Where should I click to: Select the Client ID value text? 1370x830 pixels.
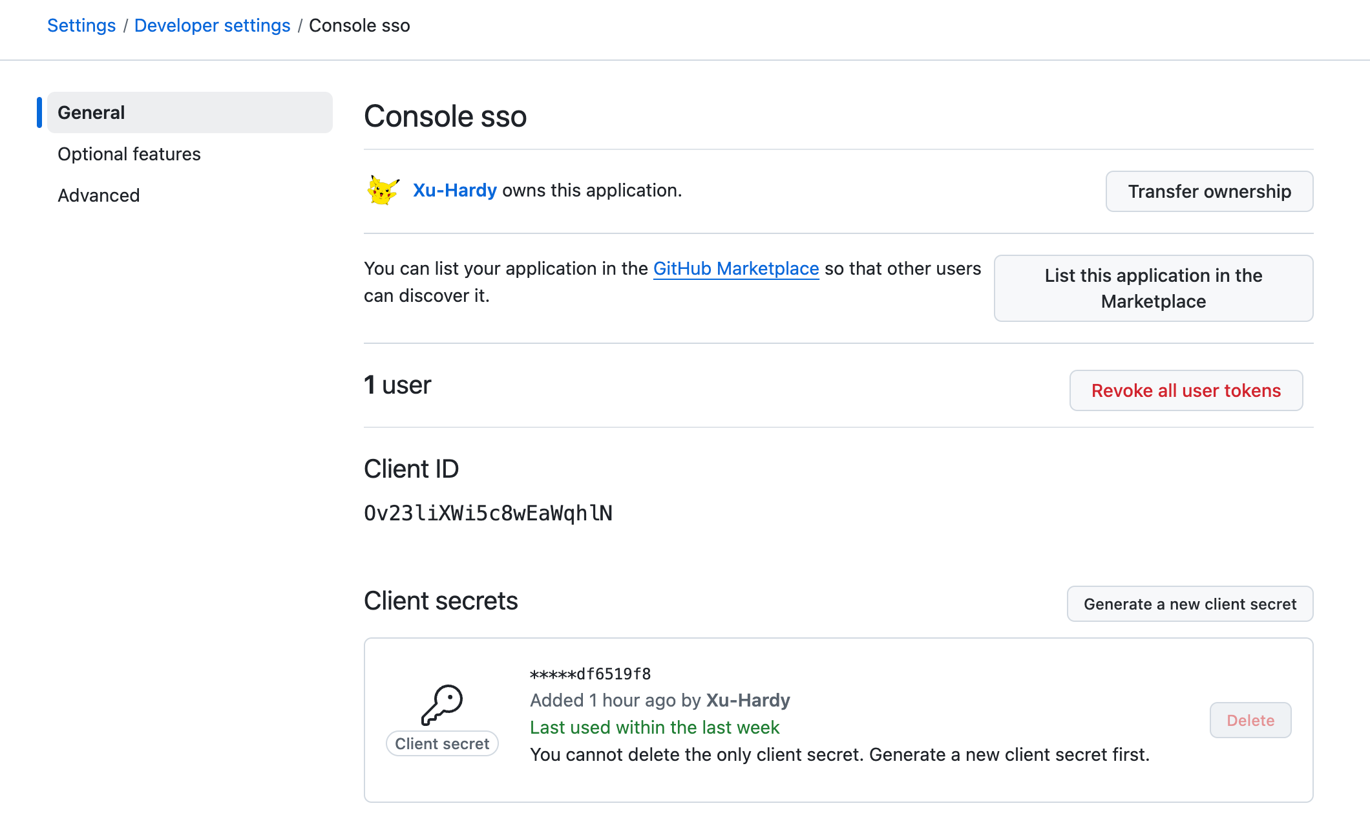(488, 513)
